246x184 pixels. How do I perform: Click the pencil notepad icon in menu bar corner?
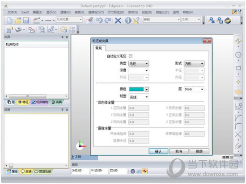pos(234,12)
